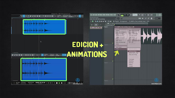
Task: Click the Record button in Studio One transport
Action: click(62, 83)
